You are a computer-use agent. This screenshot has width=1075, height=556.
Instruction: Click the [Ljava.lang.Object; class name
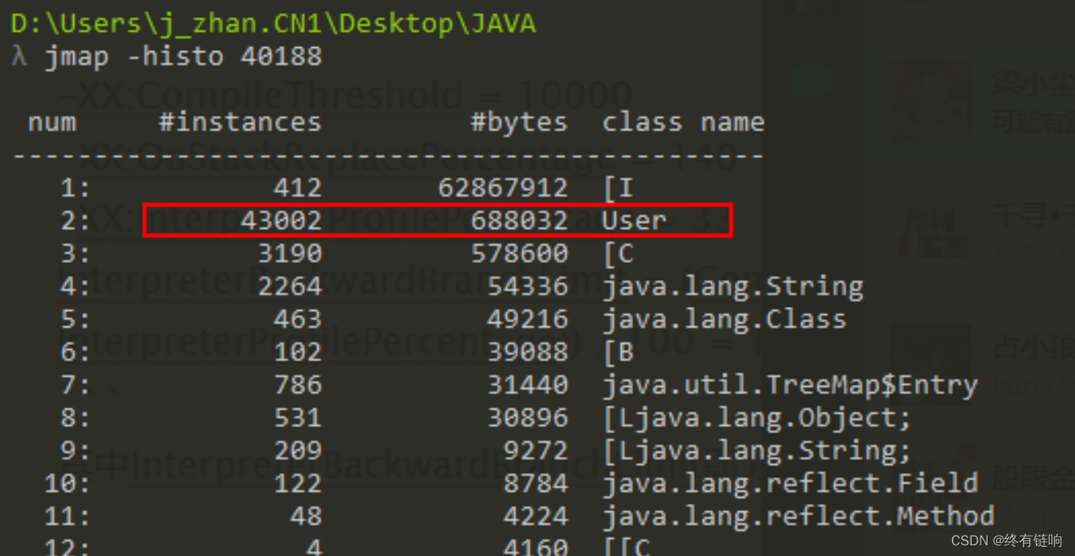click(757, 418)
